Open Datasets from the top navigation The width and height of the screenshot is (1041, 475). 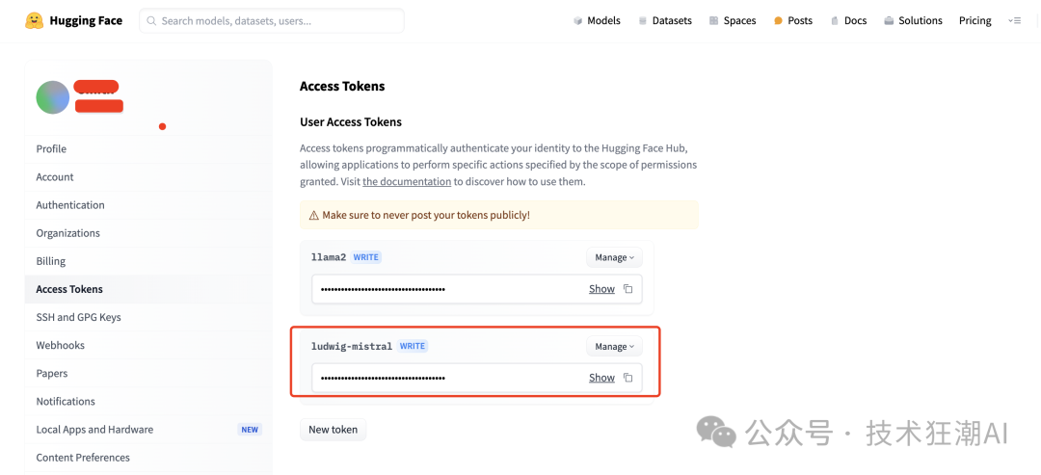(665, 20)
